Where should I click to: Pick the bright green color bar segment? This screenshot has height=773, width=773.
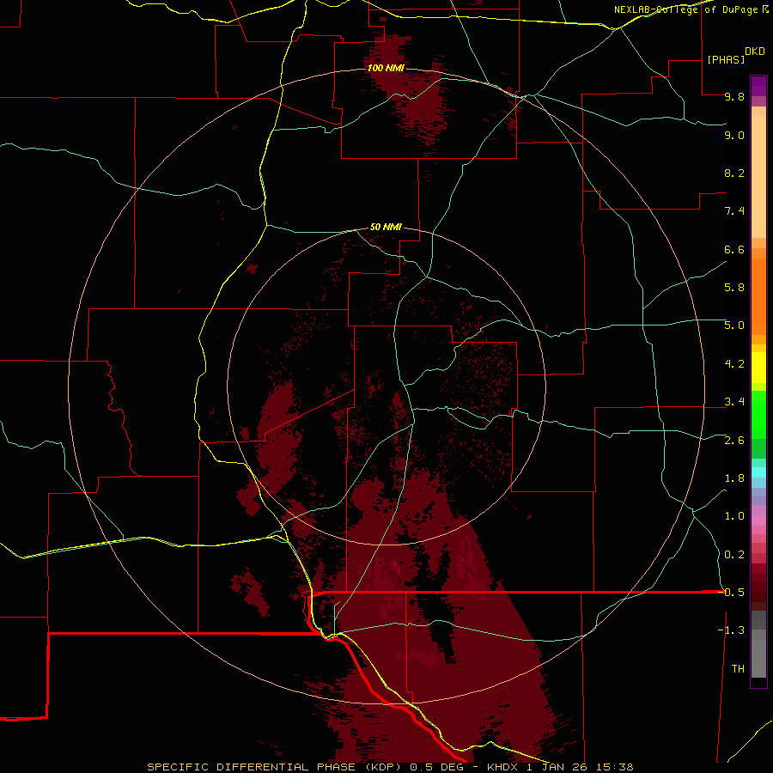[x=758, y=415]
